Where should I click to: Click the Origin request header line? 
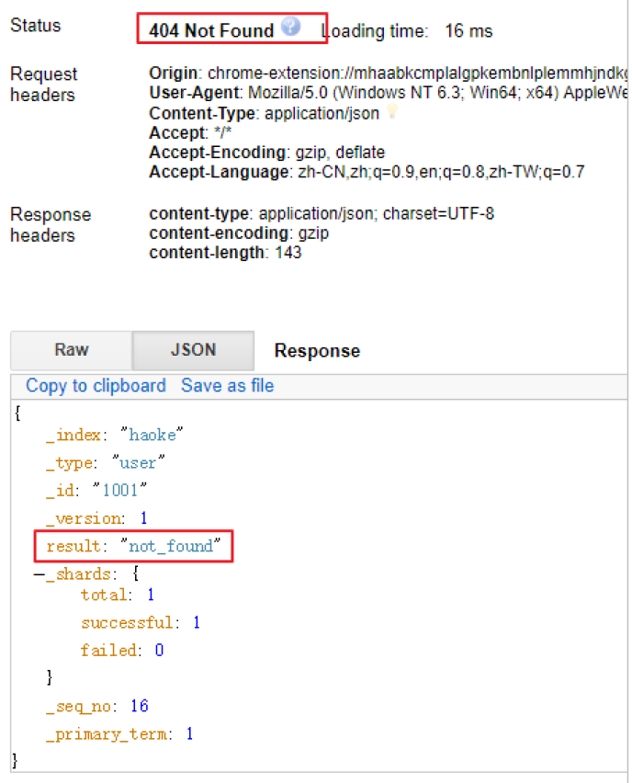[x=386, y=73]
